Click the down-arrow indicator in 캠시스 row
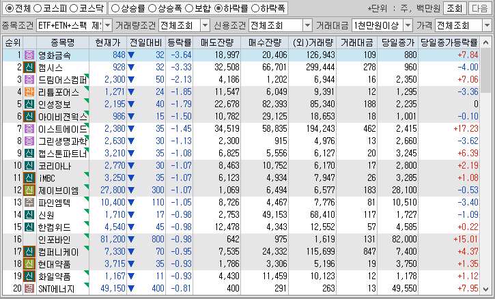The width and height of the screenshot is (495, 299). point(131,68)
